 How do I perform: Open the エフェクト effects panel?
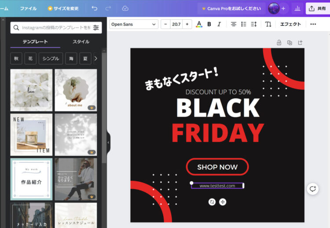coord(290,24)
